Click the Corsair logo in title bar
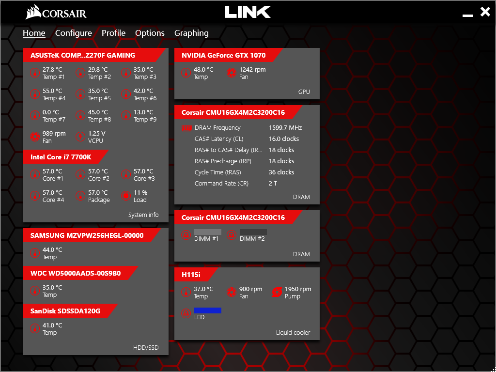 pos(56,13)
